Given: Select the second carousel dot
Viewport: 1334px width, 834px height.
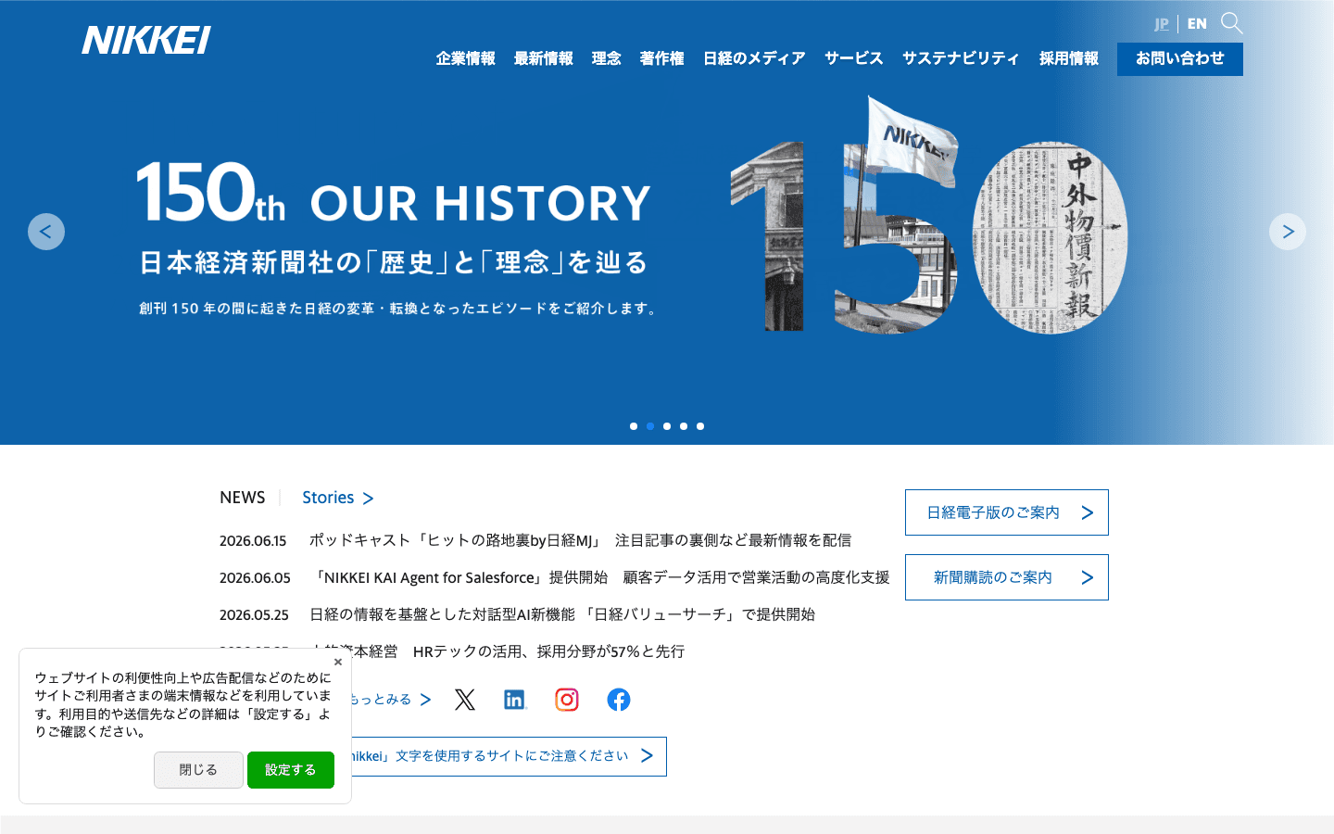Looking at the screenshot, I should click(650, 426).
